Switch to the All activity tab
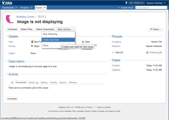 (12, 82)
